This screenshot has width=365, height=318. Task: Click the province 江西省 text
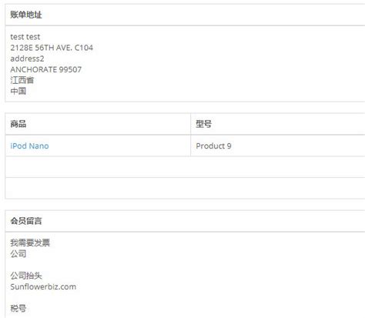coord(22,80)
